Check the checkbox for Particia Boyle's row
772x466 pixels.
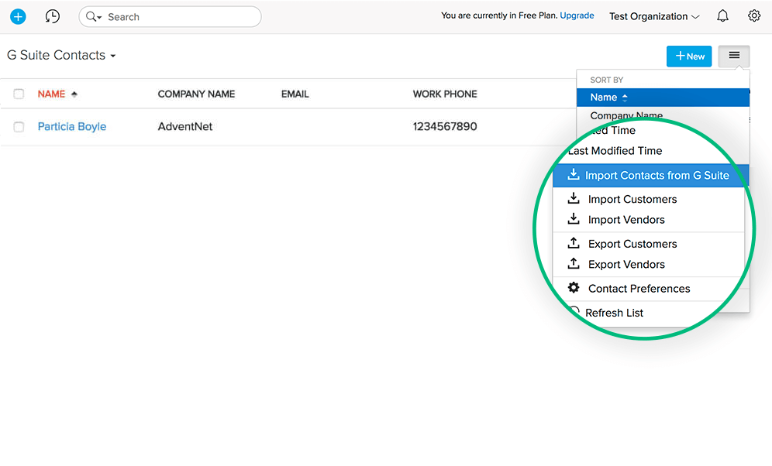[x=19, y=127]
